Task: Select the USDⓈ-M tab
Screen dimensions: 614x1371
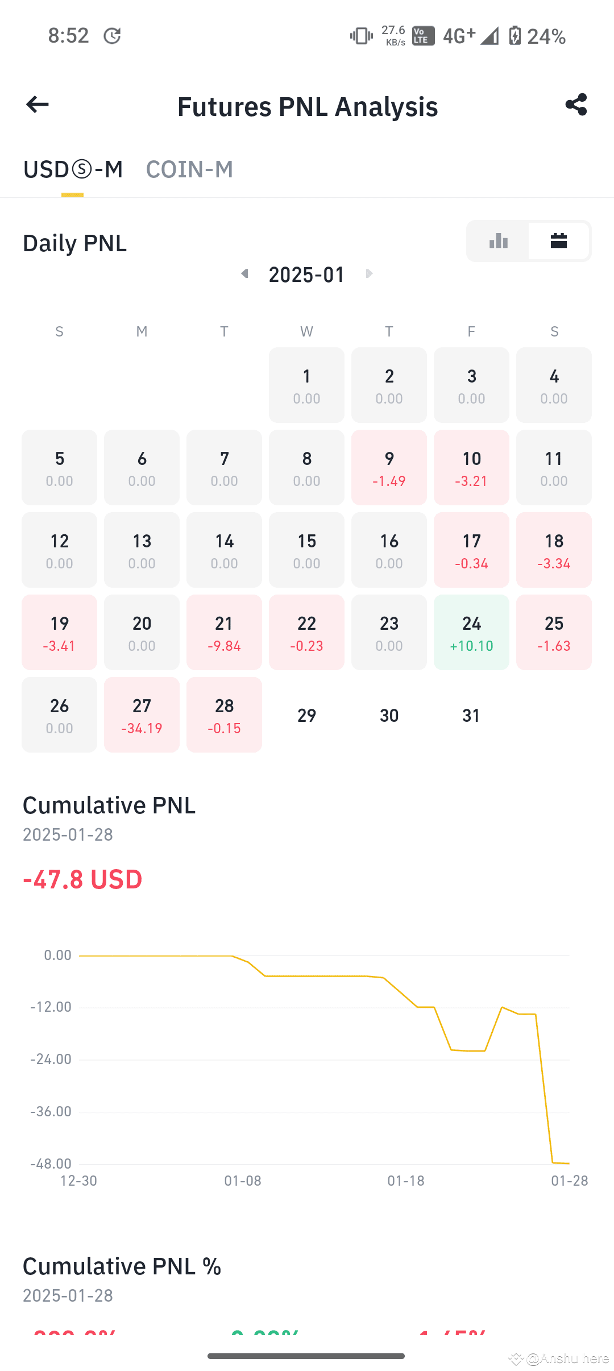Action: coord(73,169)
